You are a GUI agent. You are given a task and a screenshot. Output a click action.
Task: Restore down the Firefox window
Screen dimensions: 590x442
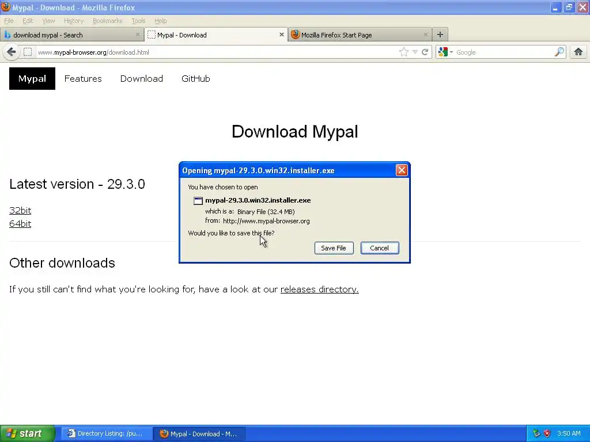click(x=569, y=7)
